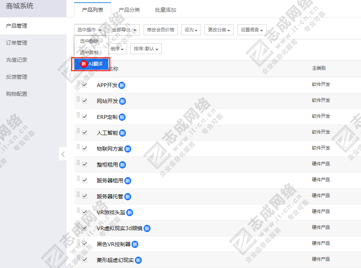
Task: Toggle the 黑色VR控制器 checkbox
Action: pyautogui.click(x=85, y=244)
